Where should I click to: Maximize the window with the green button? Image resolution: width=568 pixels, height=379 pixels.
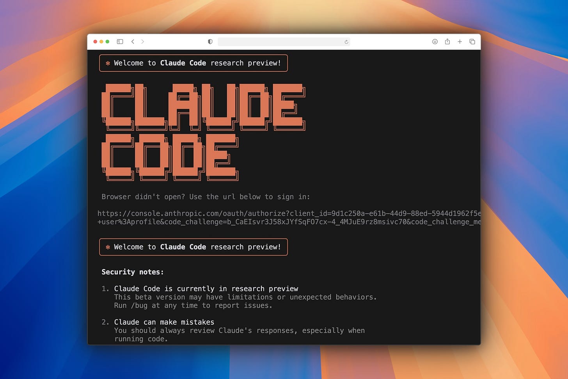[107, 42]
